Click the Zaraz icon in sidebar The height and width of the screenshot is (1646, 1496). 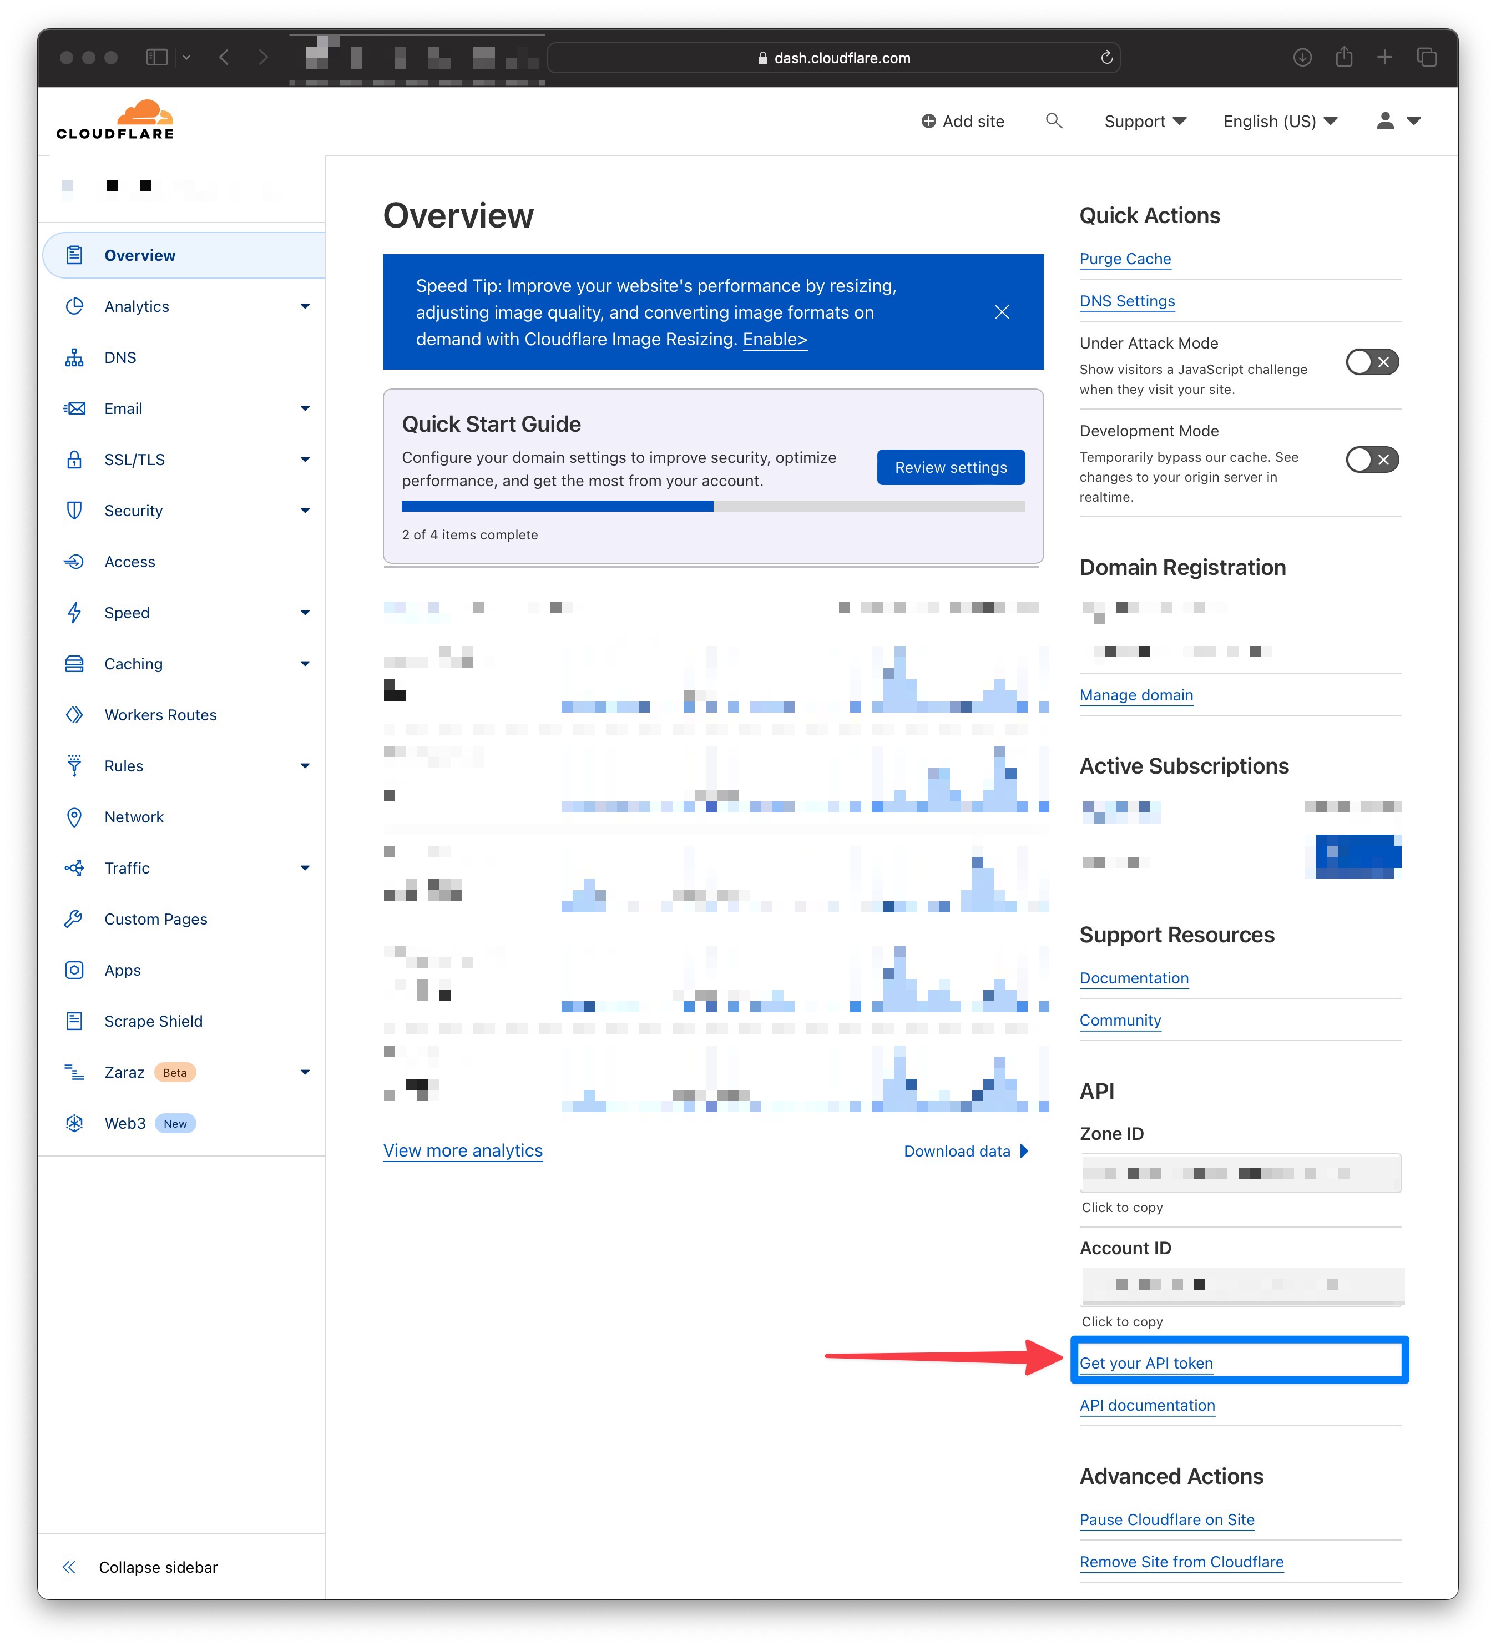click(x=74, y=1072)
